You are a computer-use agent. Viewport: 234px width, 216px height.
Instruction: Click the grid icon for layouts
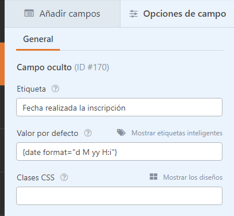(x=153, y=177)
